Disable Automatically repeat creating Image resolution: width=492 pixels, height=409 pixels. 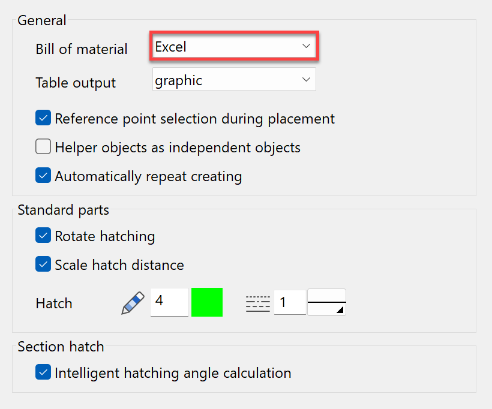pos(43,176)
